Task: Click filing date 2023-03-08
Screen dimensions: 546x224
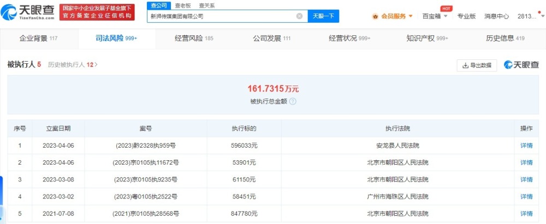Action: click(58, 179)
